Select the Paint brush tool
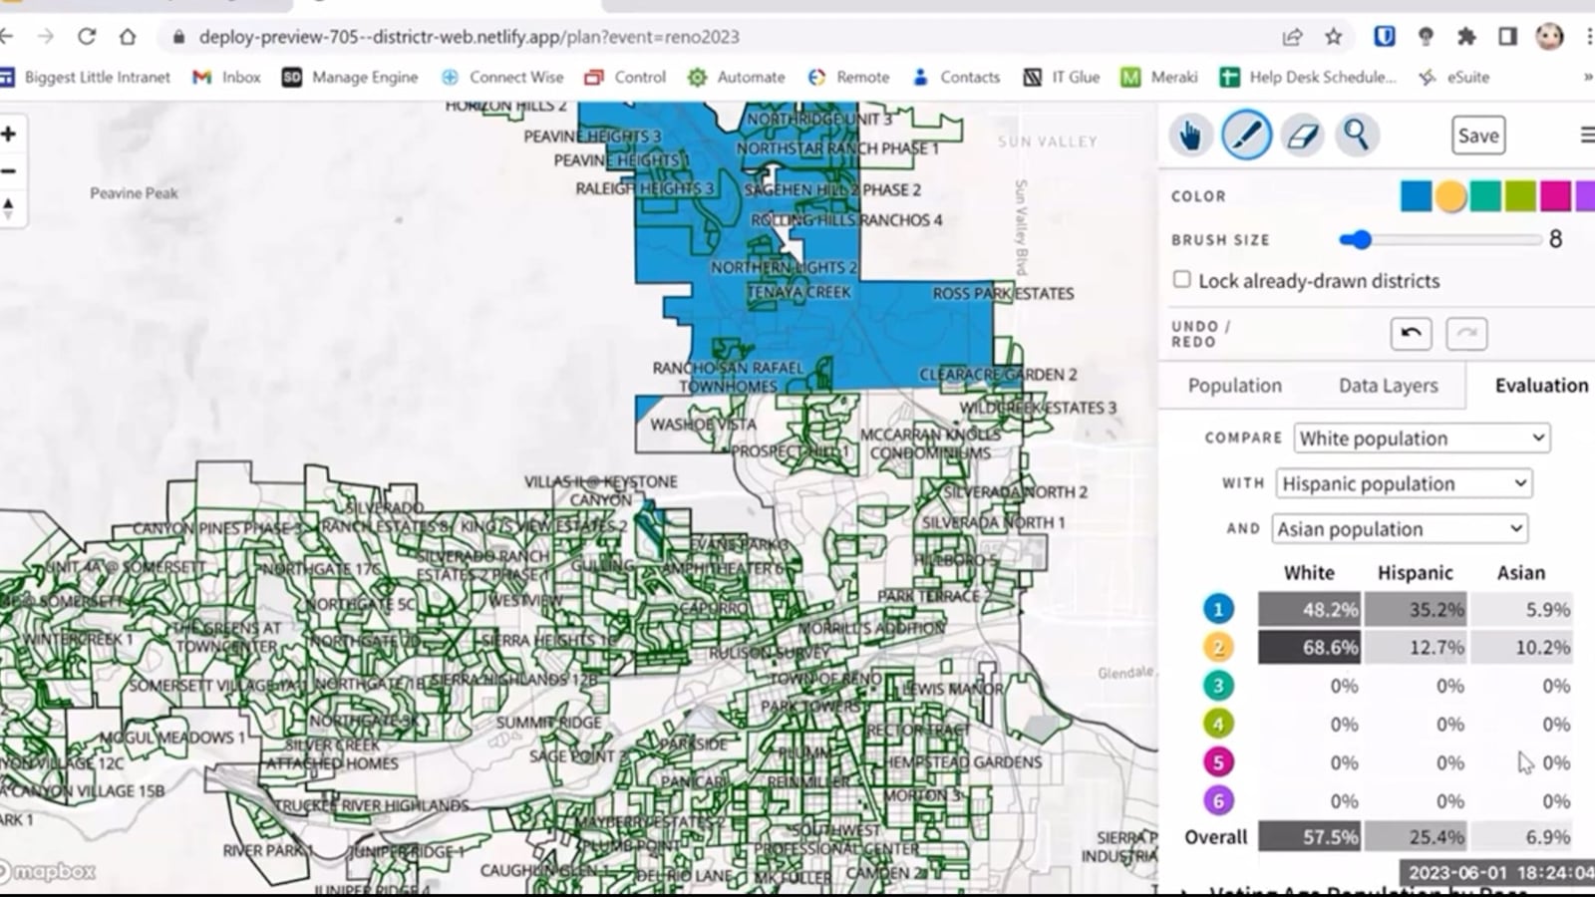The width and height of the screenshot is (1595, 897). [x=1246, y=135]
